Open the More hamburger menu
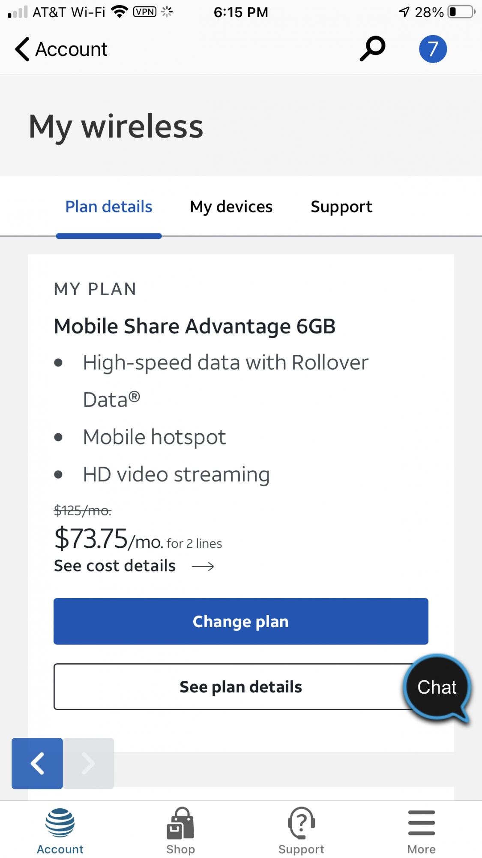 pyautogui.click(x=422, y=823)
